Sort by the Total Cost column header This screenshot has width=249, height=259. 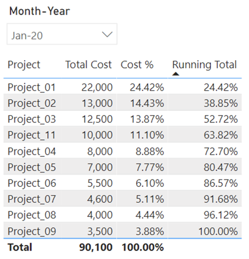88,65
